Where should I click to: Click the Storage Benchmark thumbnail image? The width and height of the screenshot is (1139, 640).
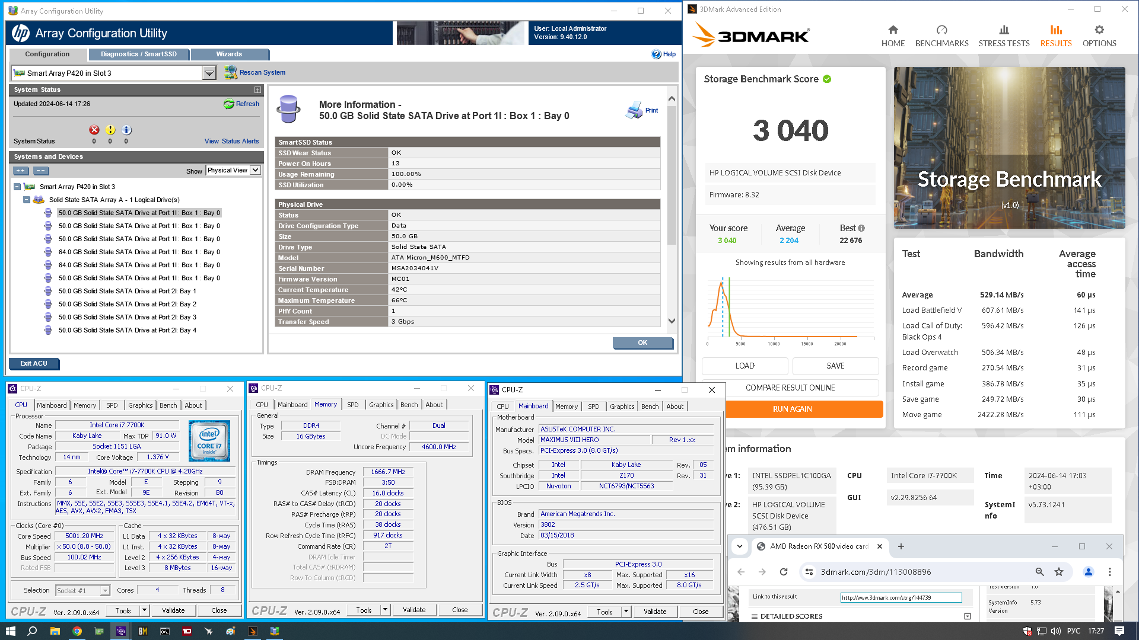pyautogui.click(x=1009, y=148)
